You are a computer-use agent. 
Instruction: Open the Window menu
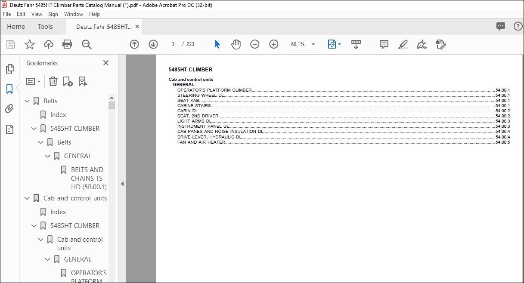pos(74,14)
